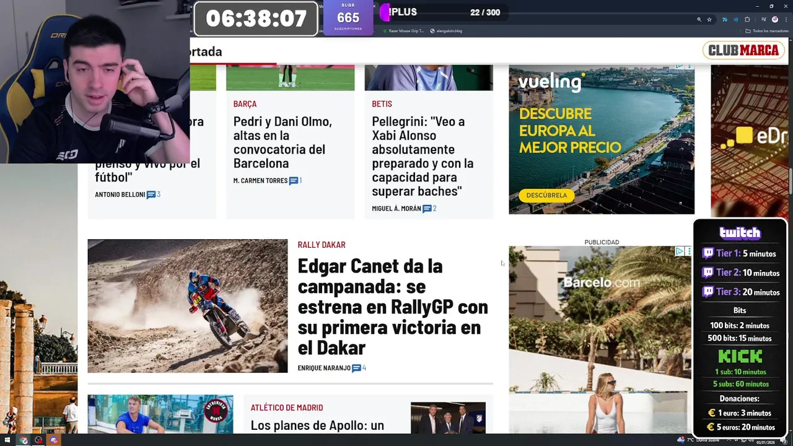Click the Apollo executives photo thumbnail

(448, 418)
